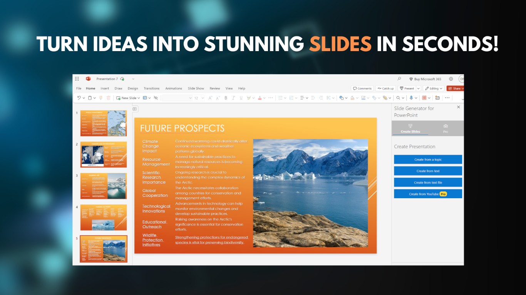Viewport: 526px width, 295px height.
Task: Toggle Underline formatting
Action: [x=241, y=98]
